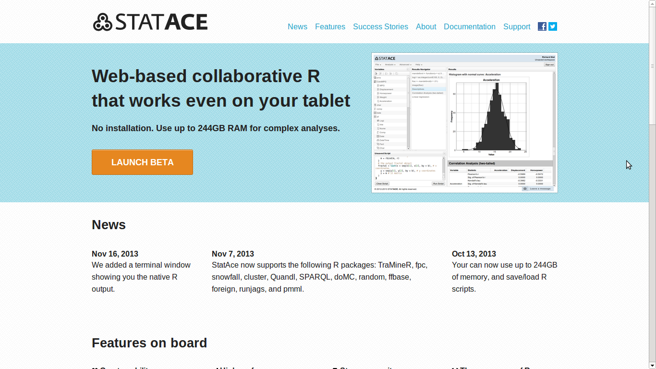Screen dimensions: 656x369
Task: Click the page scrollbar down arrow
Action: tap(652, 365)
